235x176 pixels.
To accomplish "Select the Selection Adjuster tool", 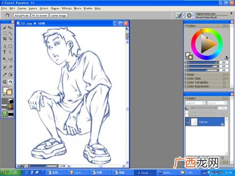I will pyautogui.click(x=10, y=38).
